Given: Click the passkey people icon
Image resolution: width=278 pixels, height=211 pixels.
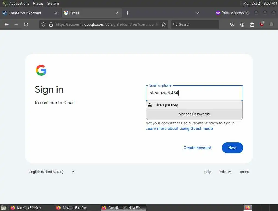Looking at the screenshot, I should coord(150,105).
